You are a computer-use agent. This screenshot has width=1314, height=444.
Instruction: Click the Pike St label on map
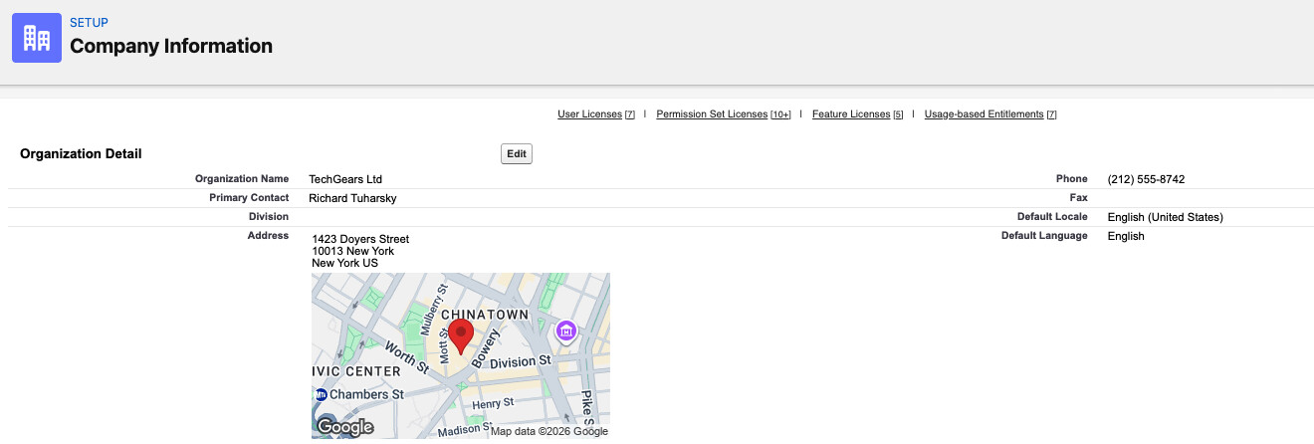click(587, 408)
